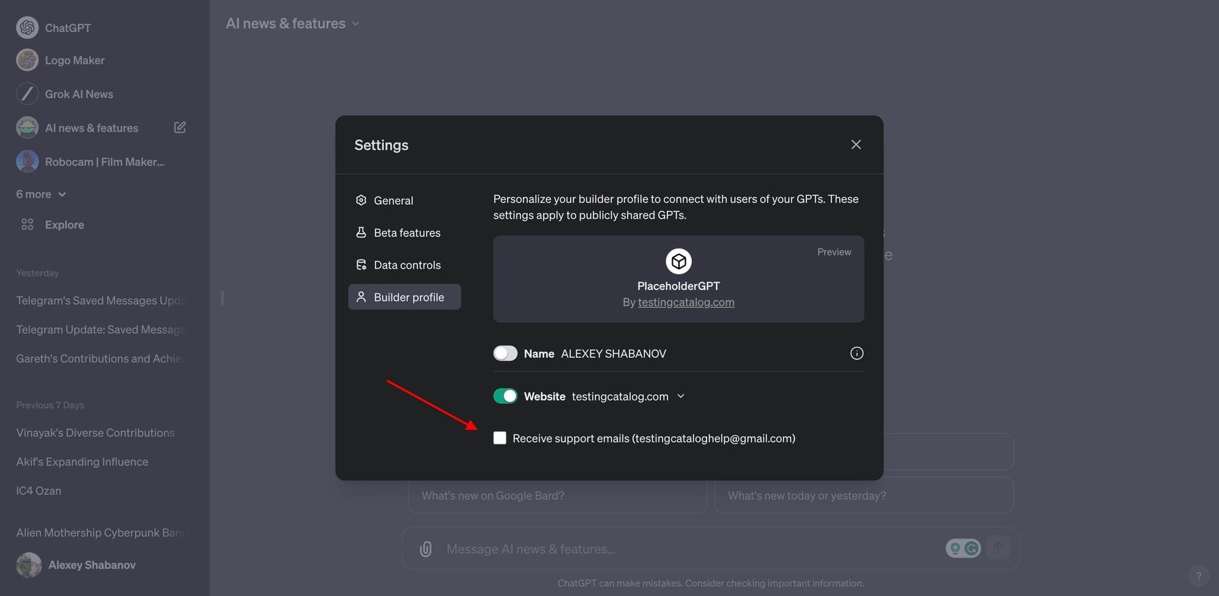Click Alexey Shabanov profile avatar
1219x596 pixels.
pos(29,565)
